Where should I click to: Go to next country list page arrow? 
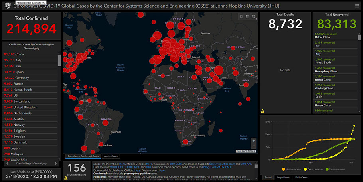point(56,164)
